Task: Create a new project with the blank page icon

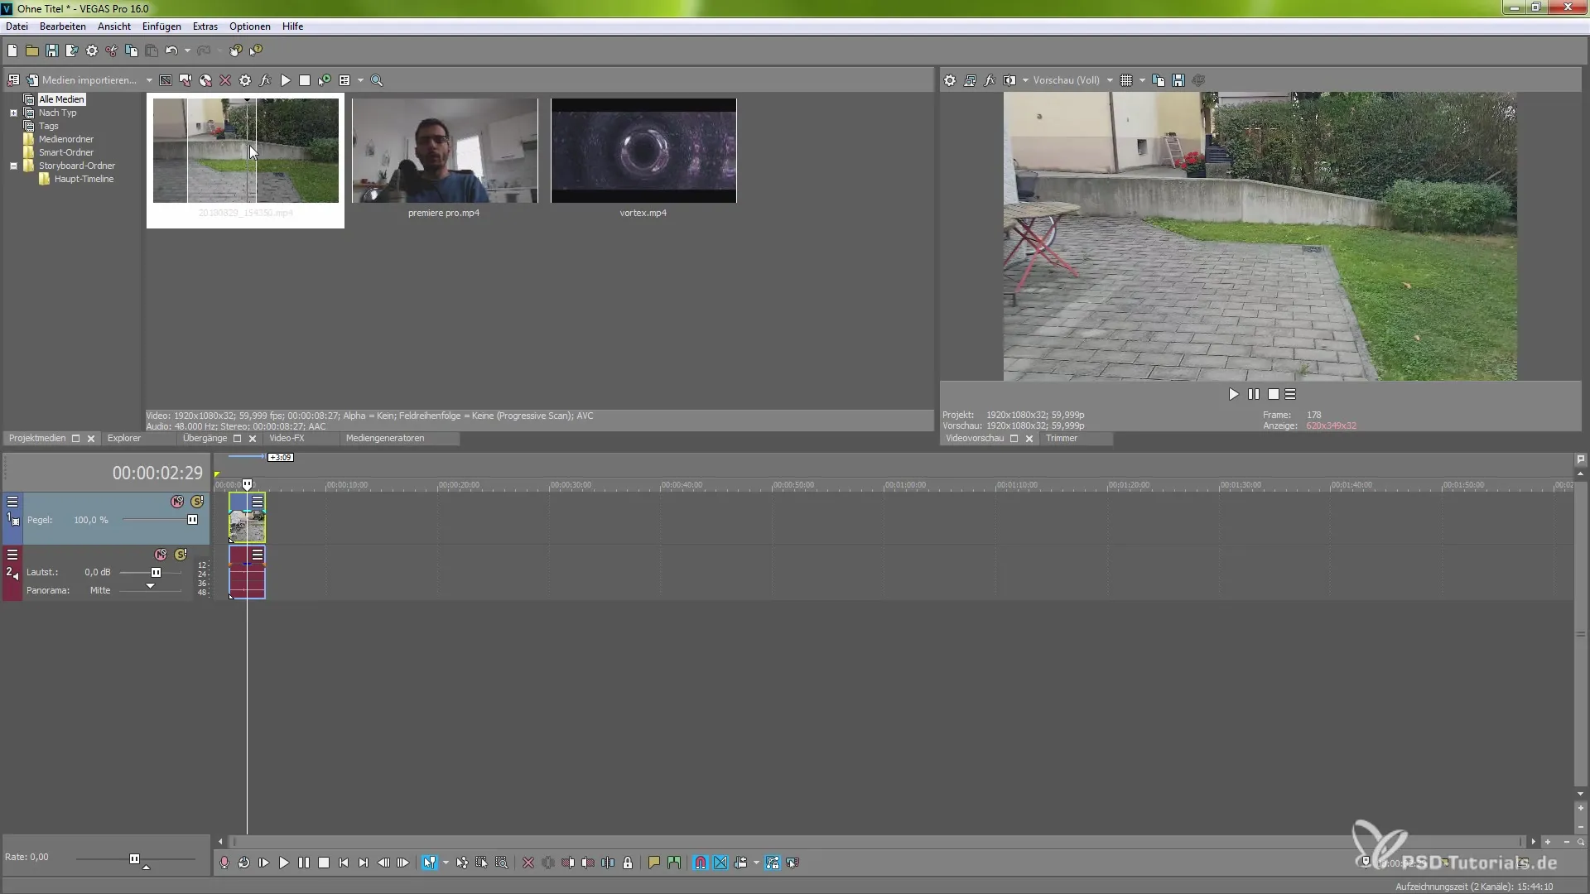Action: pyautogui.click(x=12, y=51)
